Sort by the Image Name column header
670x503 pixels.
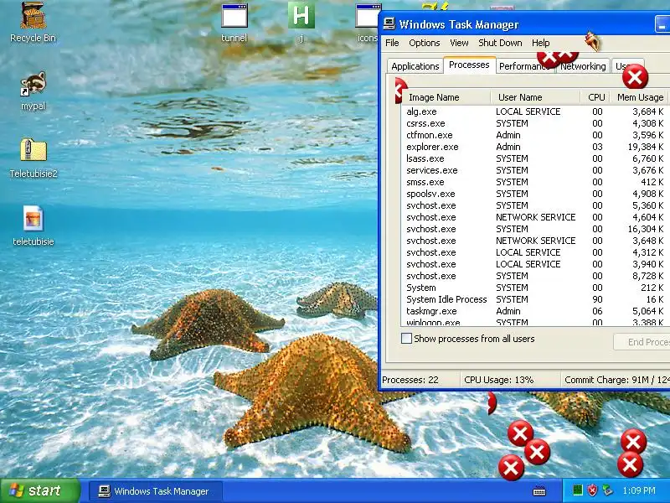(446, 97)
